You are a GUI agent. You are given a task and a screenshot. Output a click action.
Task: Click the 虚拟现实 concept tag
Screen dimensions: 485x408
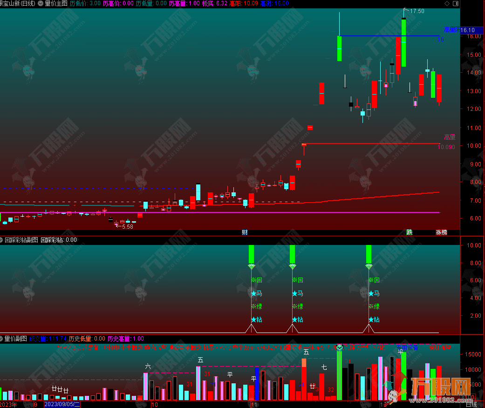(267, 347)
